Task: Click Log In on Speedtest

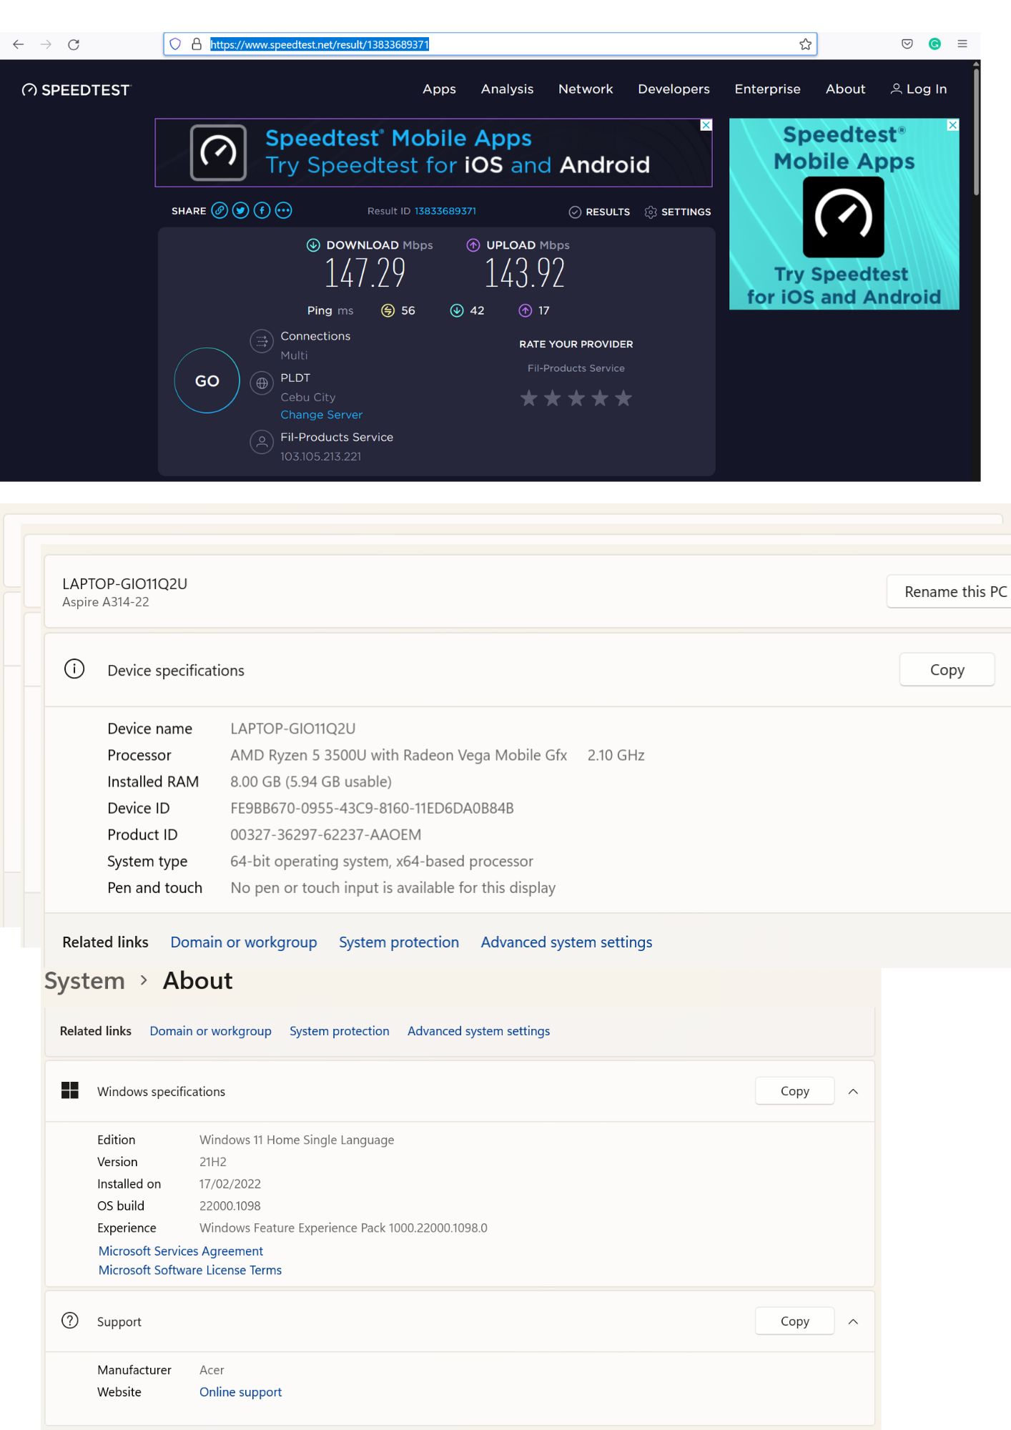Action: 919,89
